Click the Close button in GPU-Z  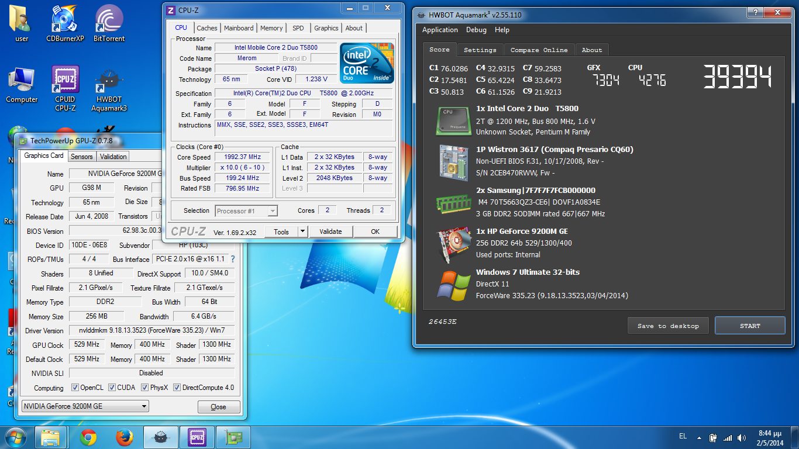point(219,407)
